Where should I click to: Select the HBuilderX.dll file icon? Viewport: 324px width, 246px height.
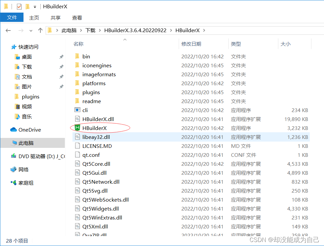coord(77,119)
